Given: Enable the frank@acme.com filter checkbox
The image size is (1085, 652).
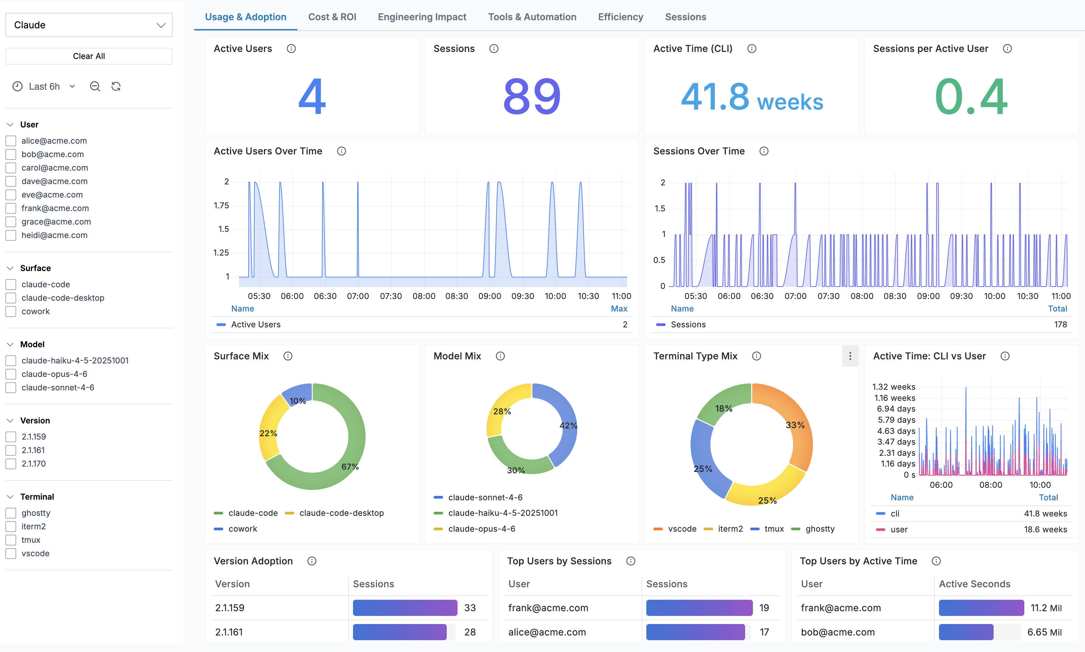Looking at the screenshot, I should tap(11, 208).
